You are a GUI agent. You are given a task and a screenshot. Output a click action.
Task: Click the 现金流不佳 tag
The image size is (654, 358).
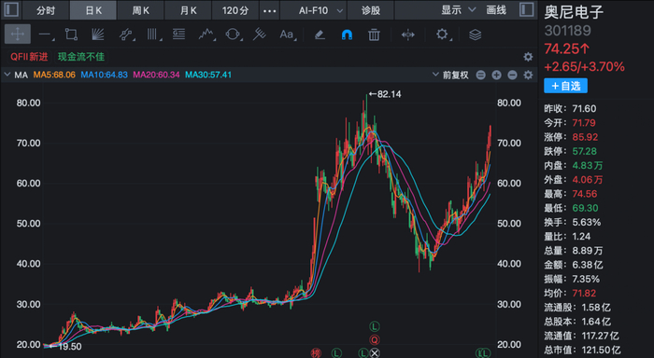81,57
